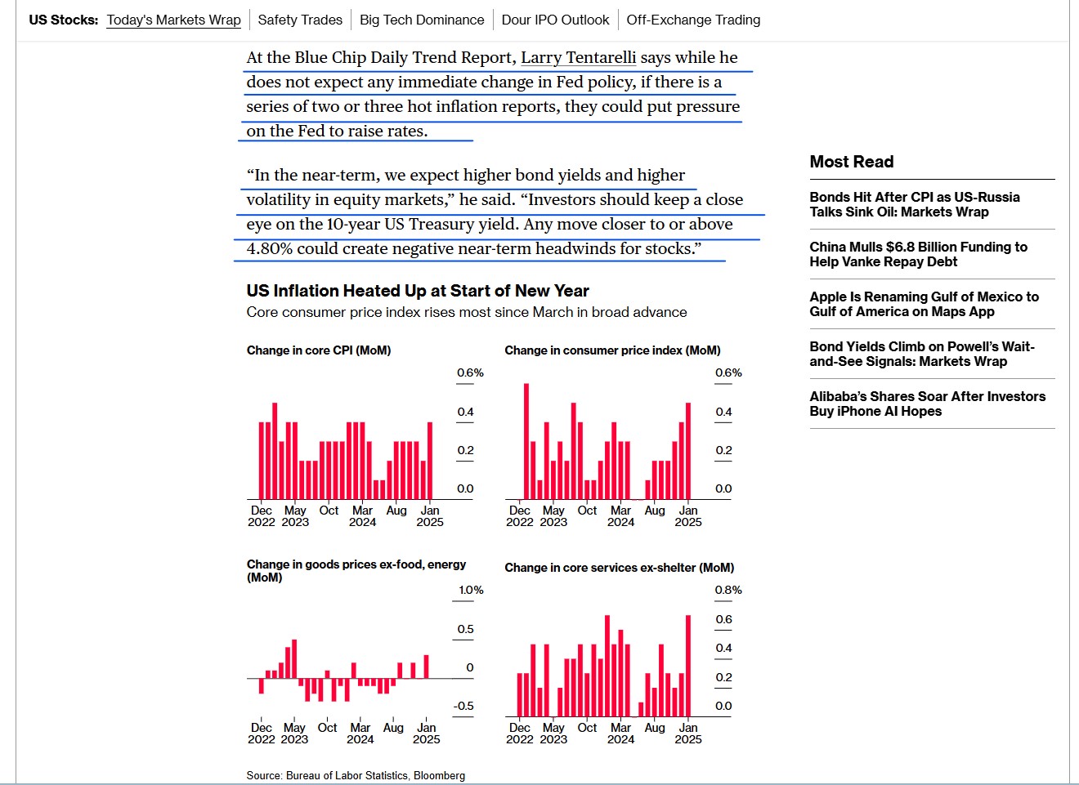View the Off-Exchange Trading story
1079x785 pixels.
pos(693,20)
